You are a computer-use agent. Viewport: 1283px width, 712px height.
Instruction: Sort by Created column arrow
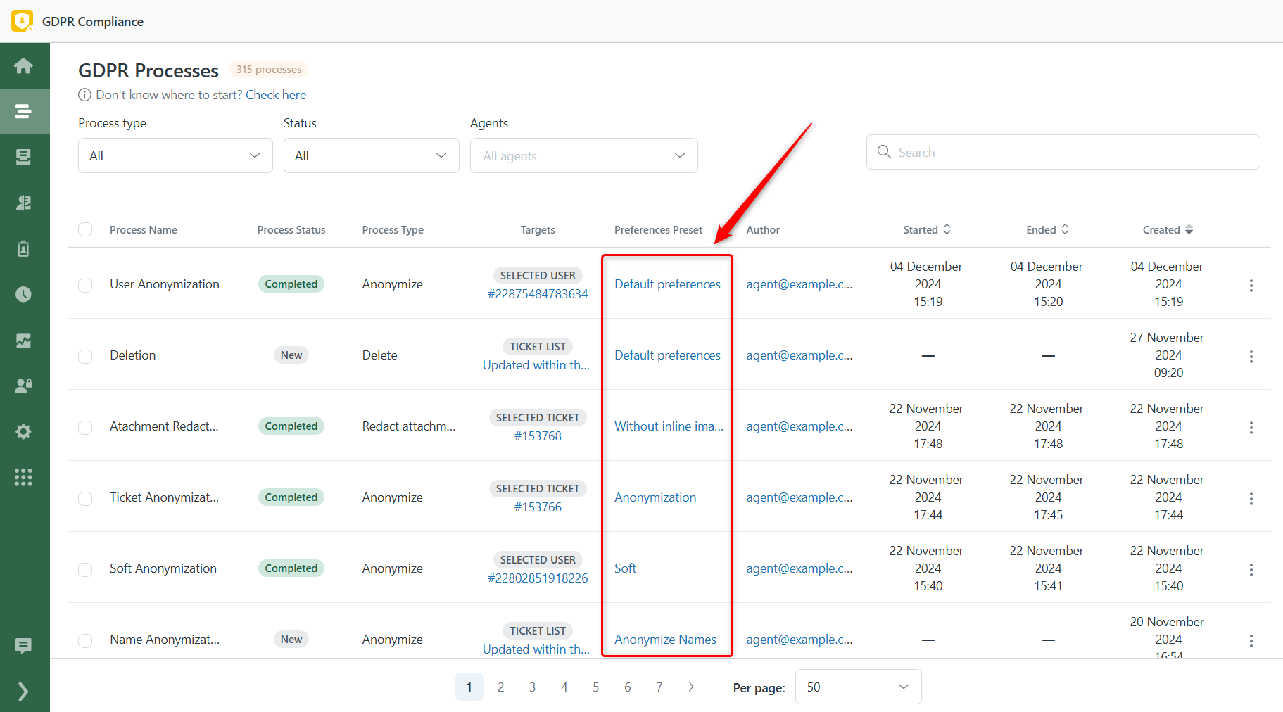tap(1189, 229)
